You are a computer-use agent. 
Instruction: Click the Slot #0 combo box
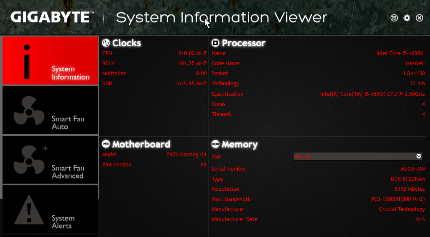[x=358, y=156]
